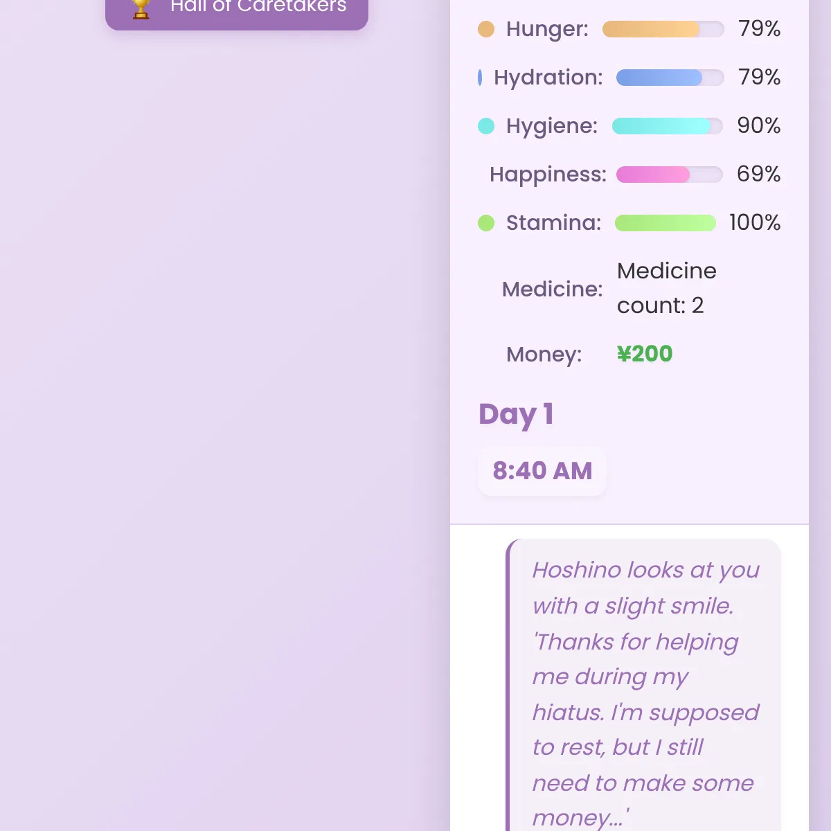Image resolution: width=831 pixels, height=831 pixels.
Task: Click the cyan Hygiene status dot
Action: (x=486, y=126)
